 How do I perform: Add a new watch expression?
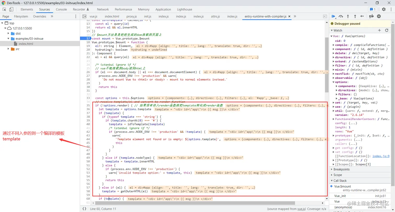pyautogui.click(x=380, y=30)
